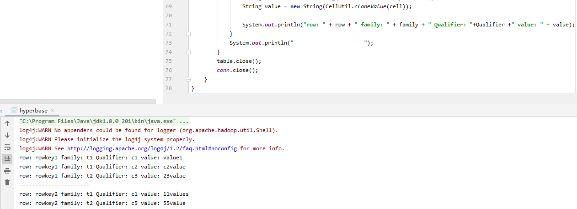Click the Print console output icon

click(7, 171)
